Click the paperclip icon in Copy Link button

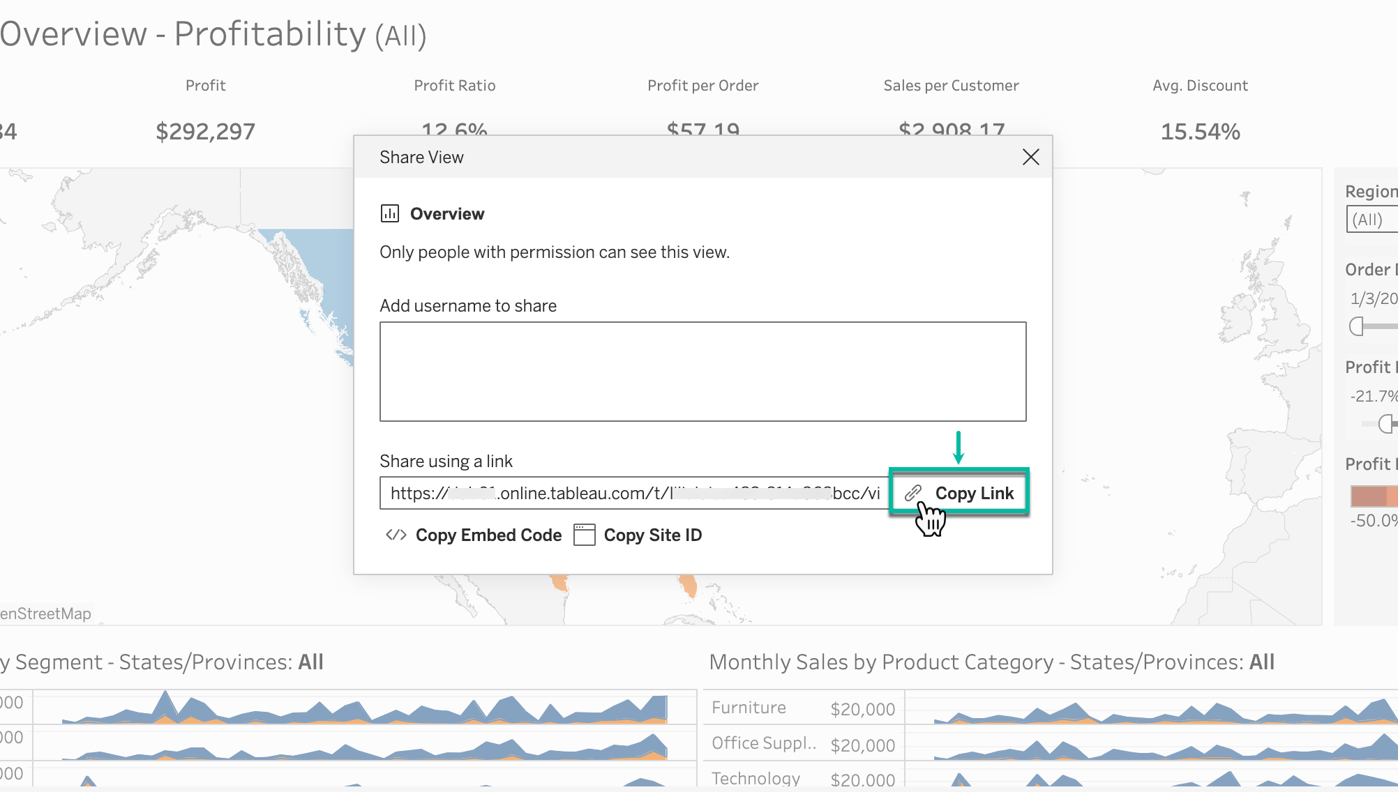pyautogui.click(x=912, y=493)
